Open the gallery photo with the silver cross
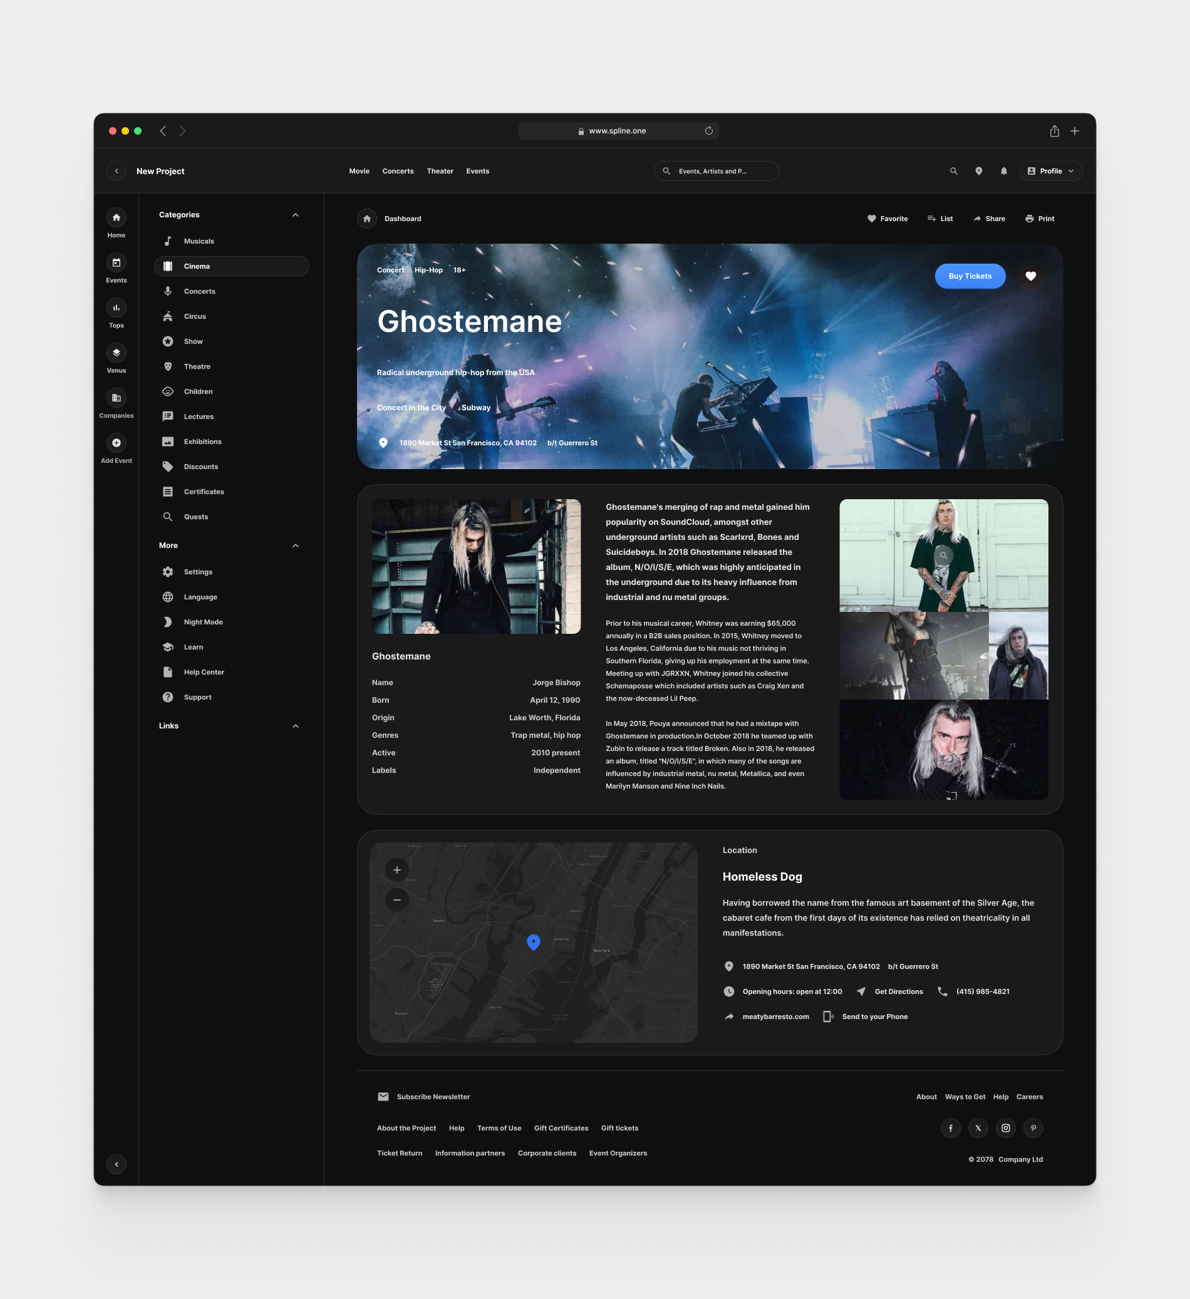Viewport: 1190px width, 1299px height. pos(943,751)
